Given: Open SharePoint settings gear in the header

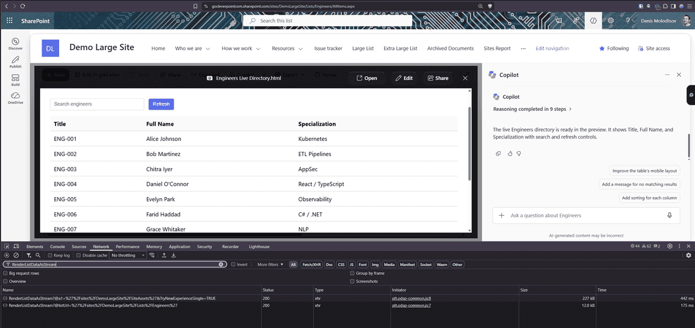Looking at the screenshot, I should (610, 20).
